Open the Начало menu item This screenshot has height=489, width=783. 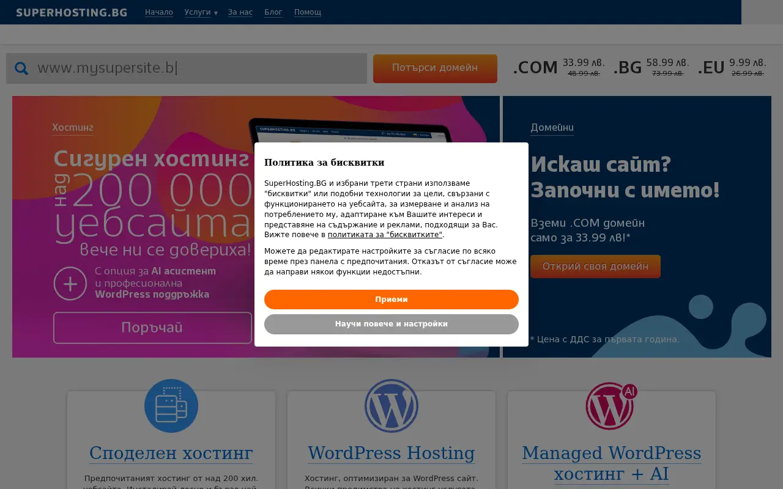159,12
